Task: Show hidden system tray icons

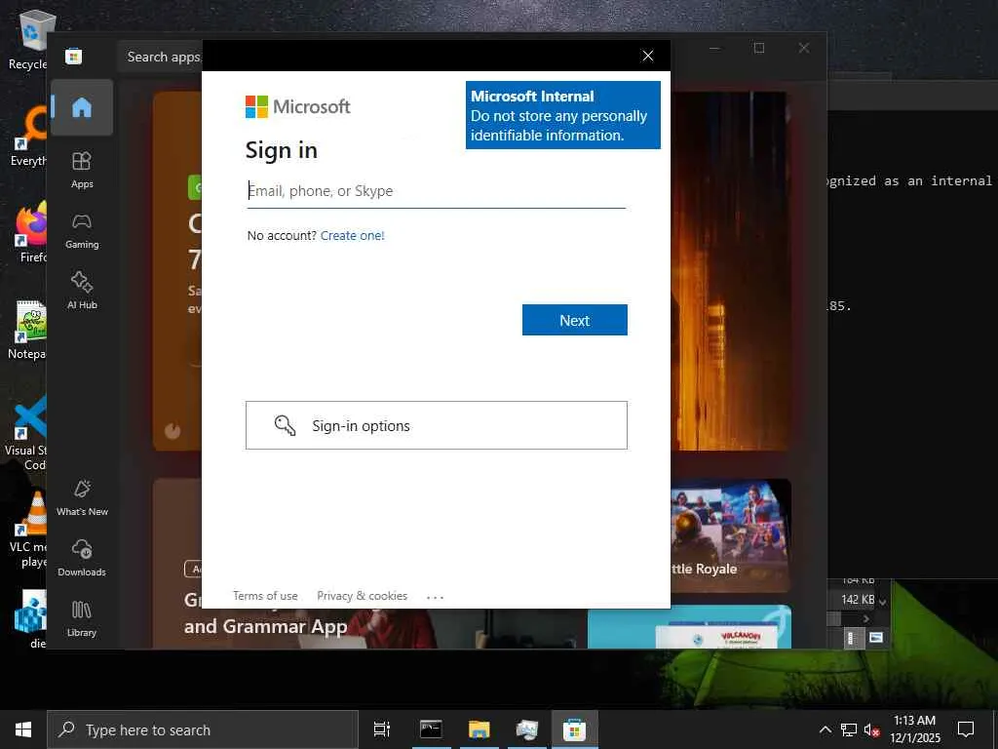Action: point(825,729)
